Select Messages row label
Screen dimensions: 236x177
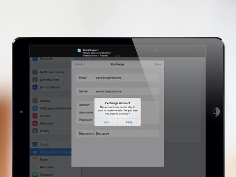pos(47,175)
